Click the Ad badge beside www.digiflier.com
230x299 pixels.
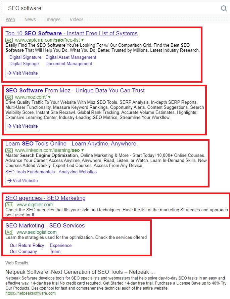[9, 205]
